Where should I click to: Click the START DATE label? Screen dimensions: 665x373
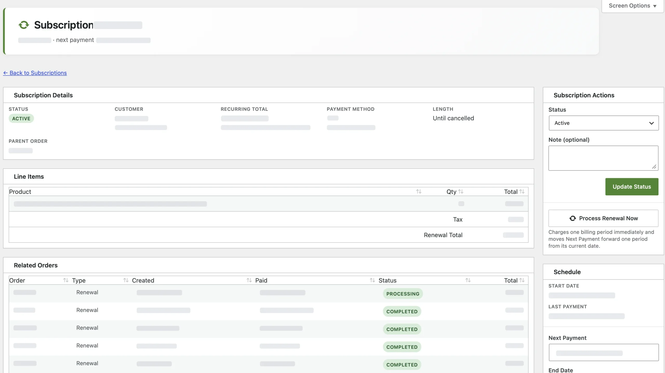pyautogui.click(x=564, y=286)
